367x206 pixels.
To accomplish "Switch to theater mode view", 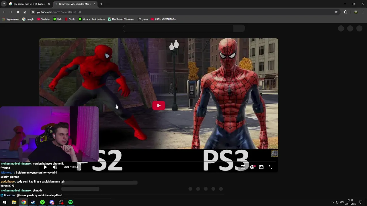I will click(261, 167).
